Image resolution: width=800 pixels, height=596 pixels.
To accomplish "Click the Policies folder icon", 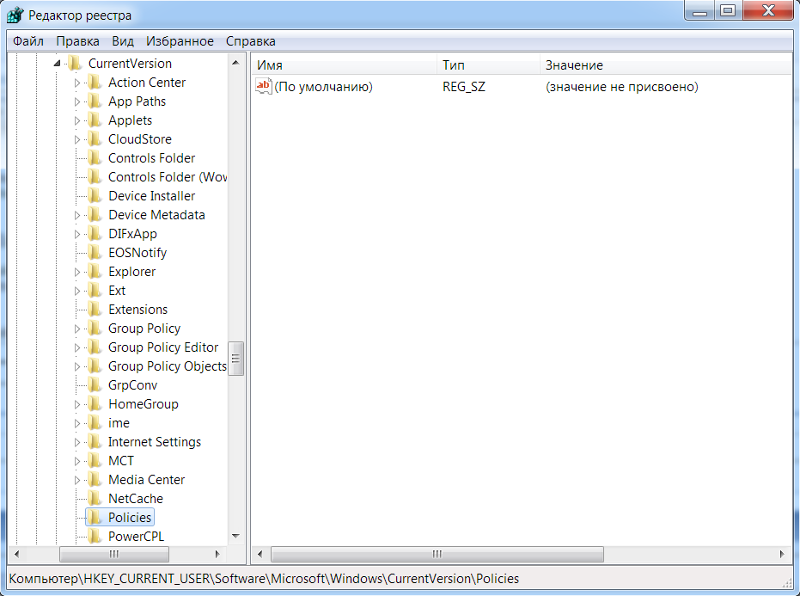I will 95,517.
